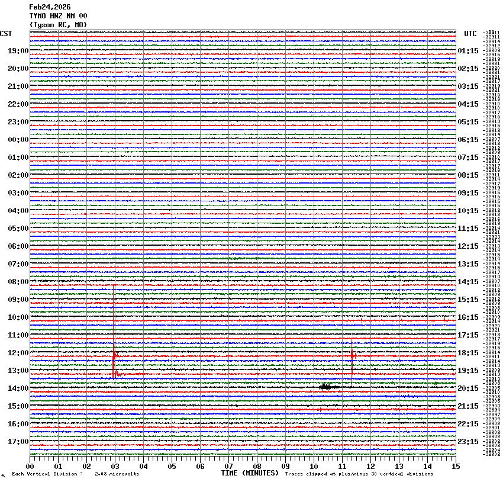Screen dimensions: 503x482
Task: Click minute 10 on the bottom axis
Action: click(314, 467)
